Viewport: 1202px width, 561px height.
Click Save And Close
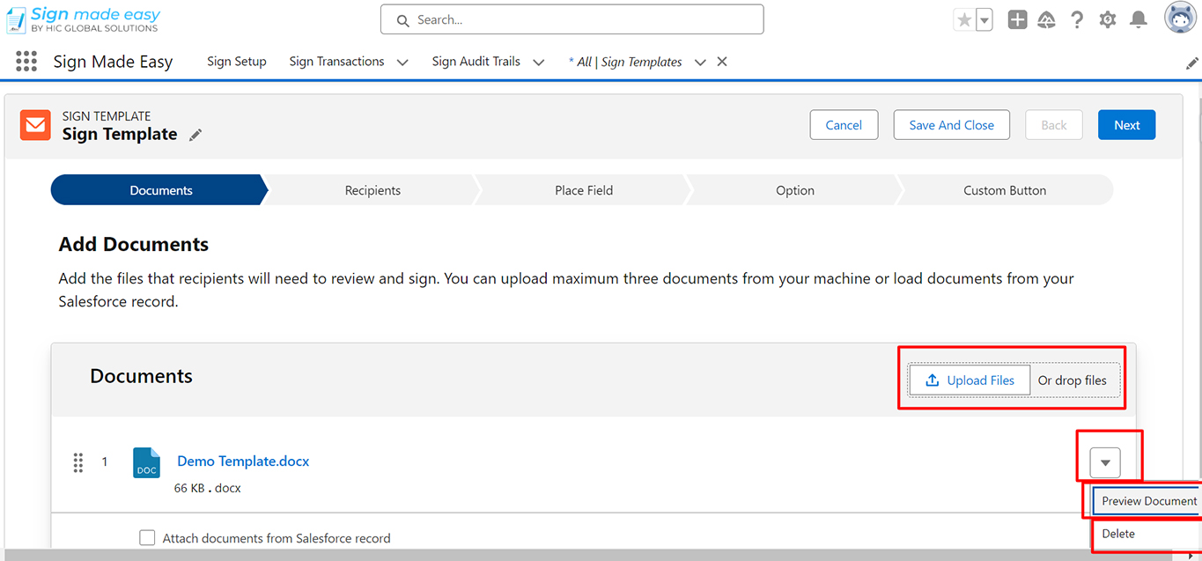tap(951, 125)
